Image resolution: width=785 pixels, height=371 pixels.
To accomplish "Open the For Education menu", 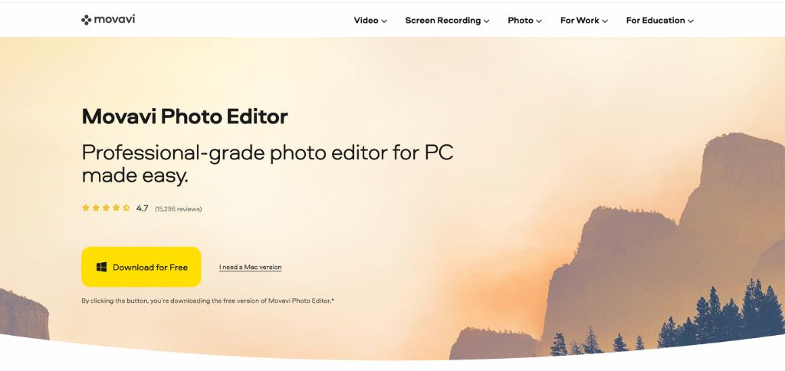I will coord(660,21).
